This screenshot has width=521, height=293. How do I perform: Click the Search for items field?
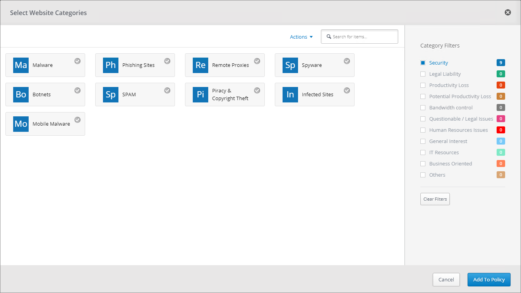(360, 37)
